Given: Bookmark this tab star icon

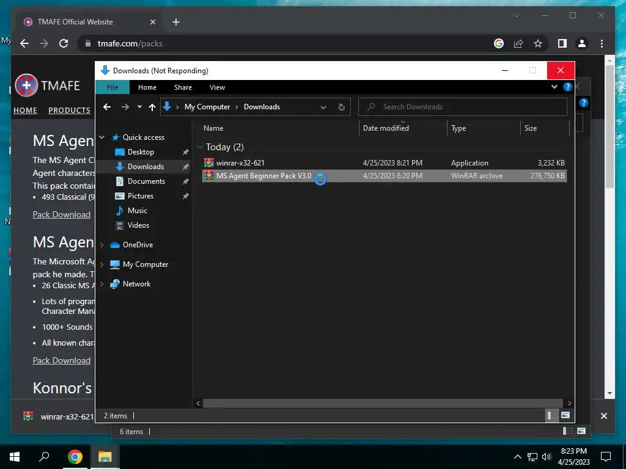Looking at the screenshot, I should 538,43.
